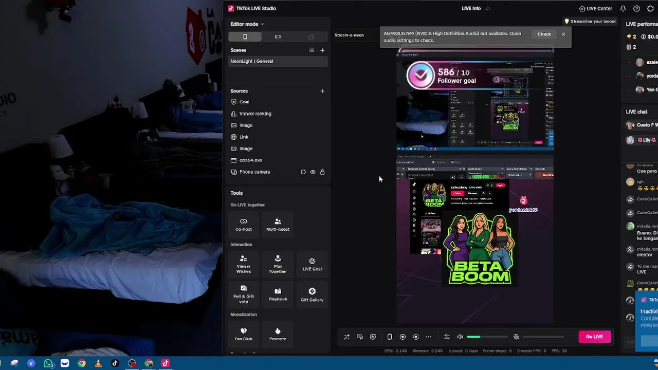The width and height of the screenshot is (658, 370).
Task: Open the LIVE Goal tool
Action: click(312, 264)
